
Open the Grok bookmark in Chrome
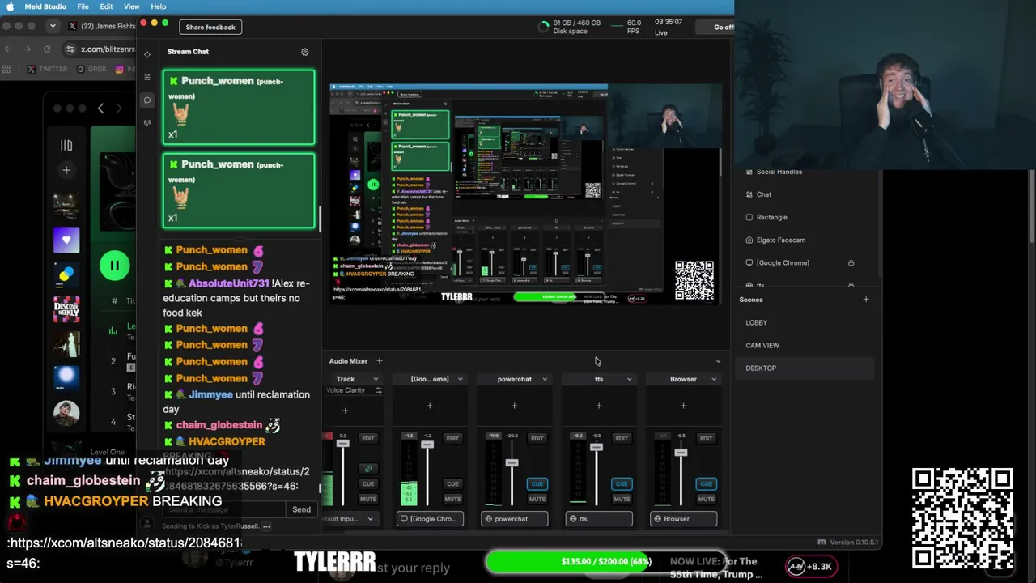92,70
